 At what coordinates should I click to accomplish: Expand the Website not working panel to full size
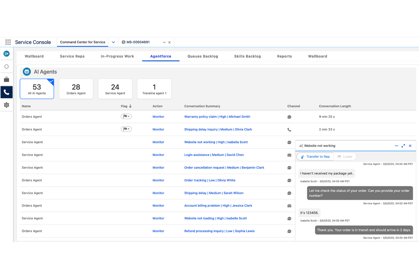point(403,146)
